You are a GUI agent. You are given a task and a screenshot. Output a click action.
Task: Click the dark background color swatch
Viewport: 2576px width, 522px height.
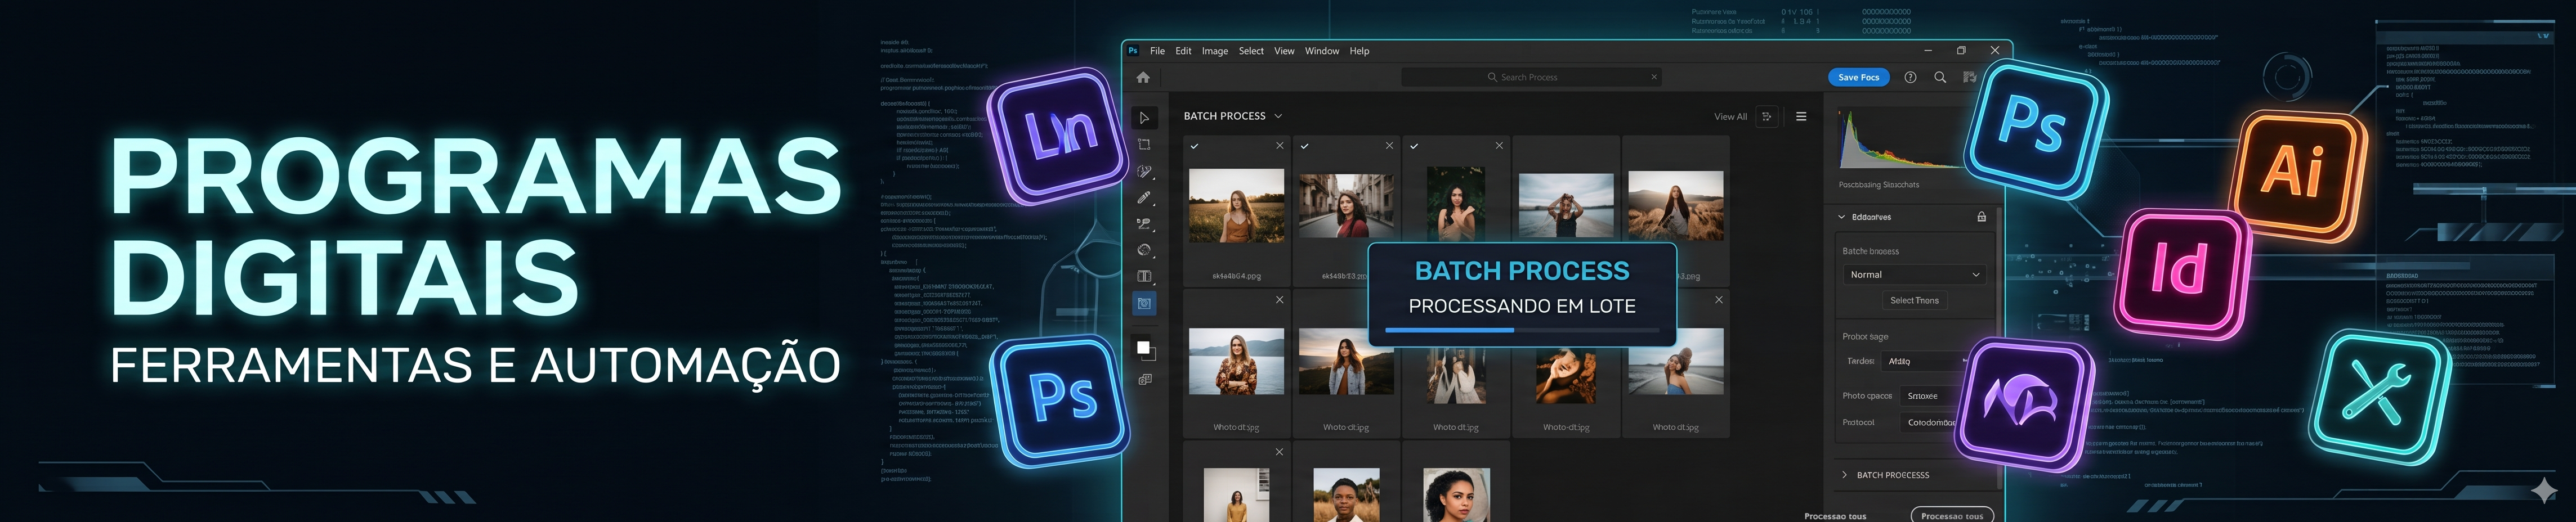[x=1150, y=354]
